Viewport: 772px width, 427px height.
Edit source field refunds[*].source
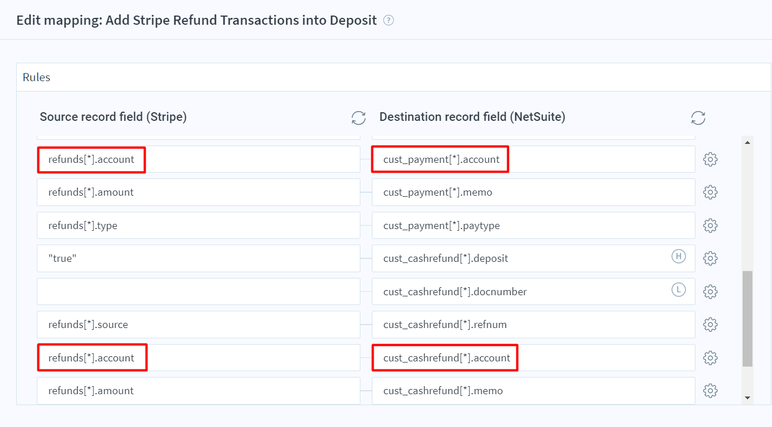pos(199,325)
